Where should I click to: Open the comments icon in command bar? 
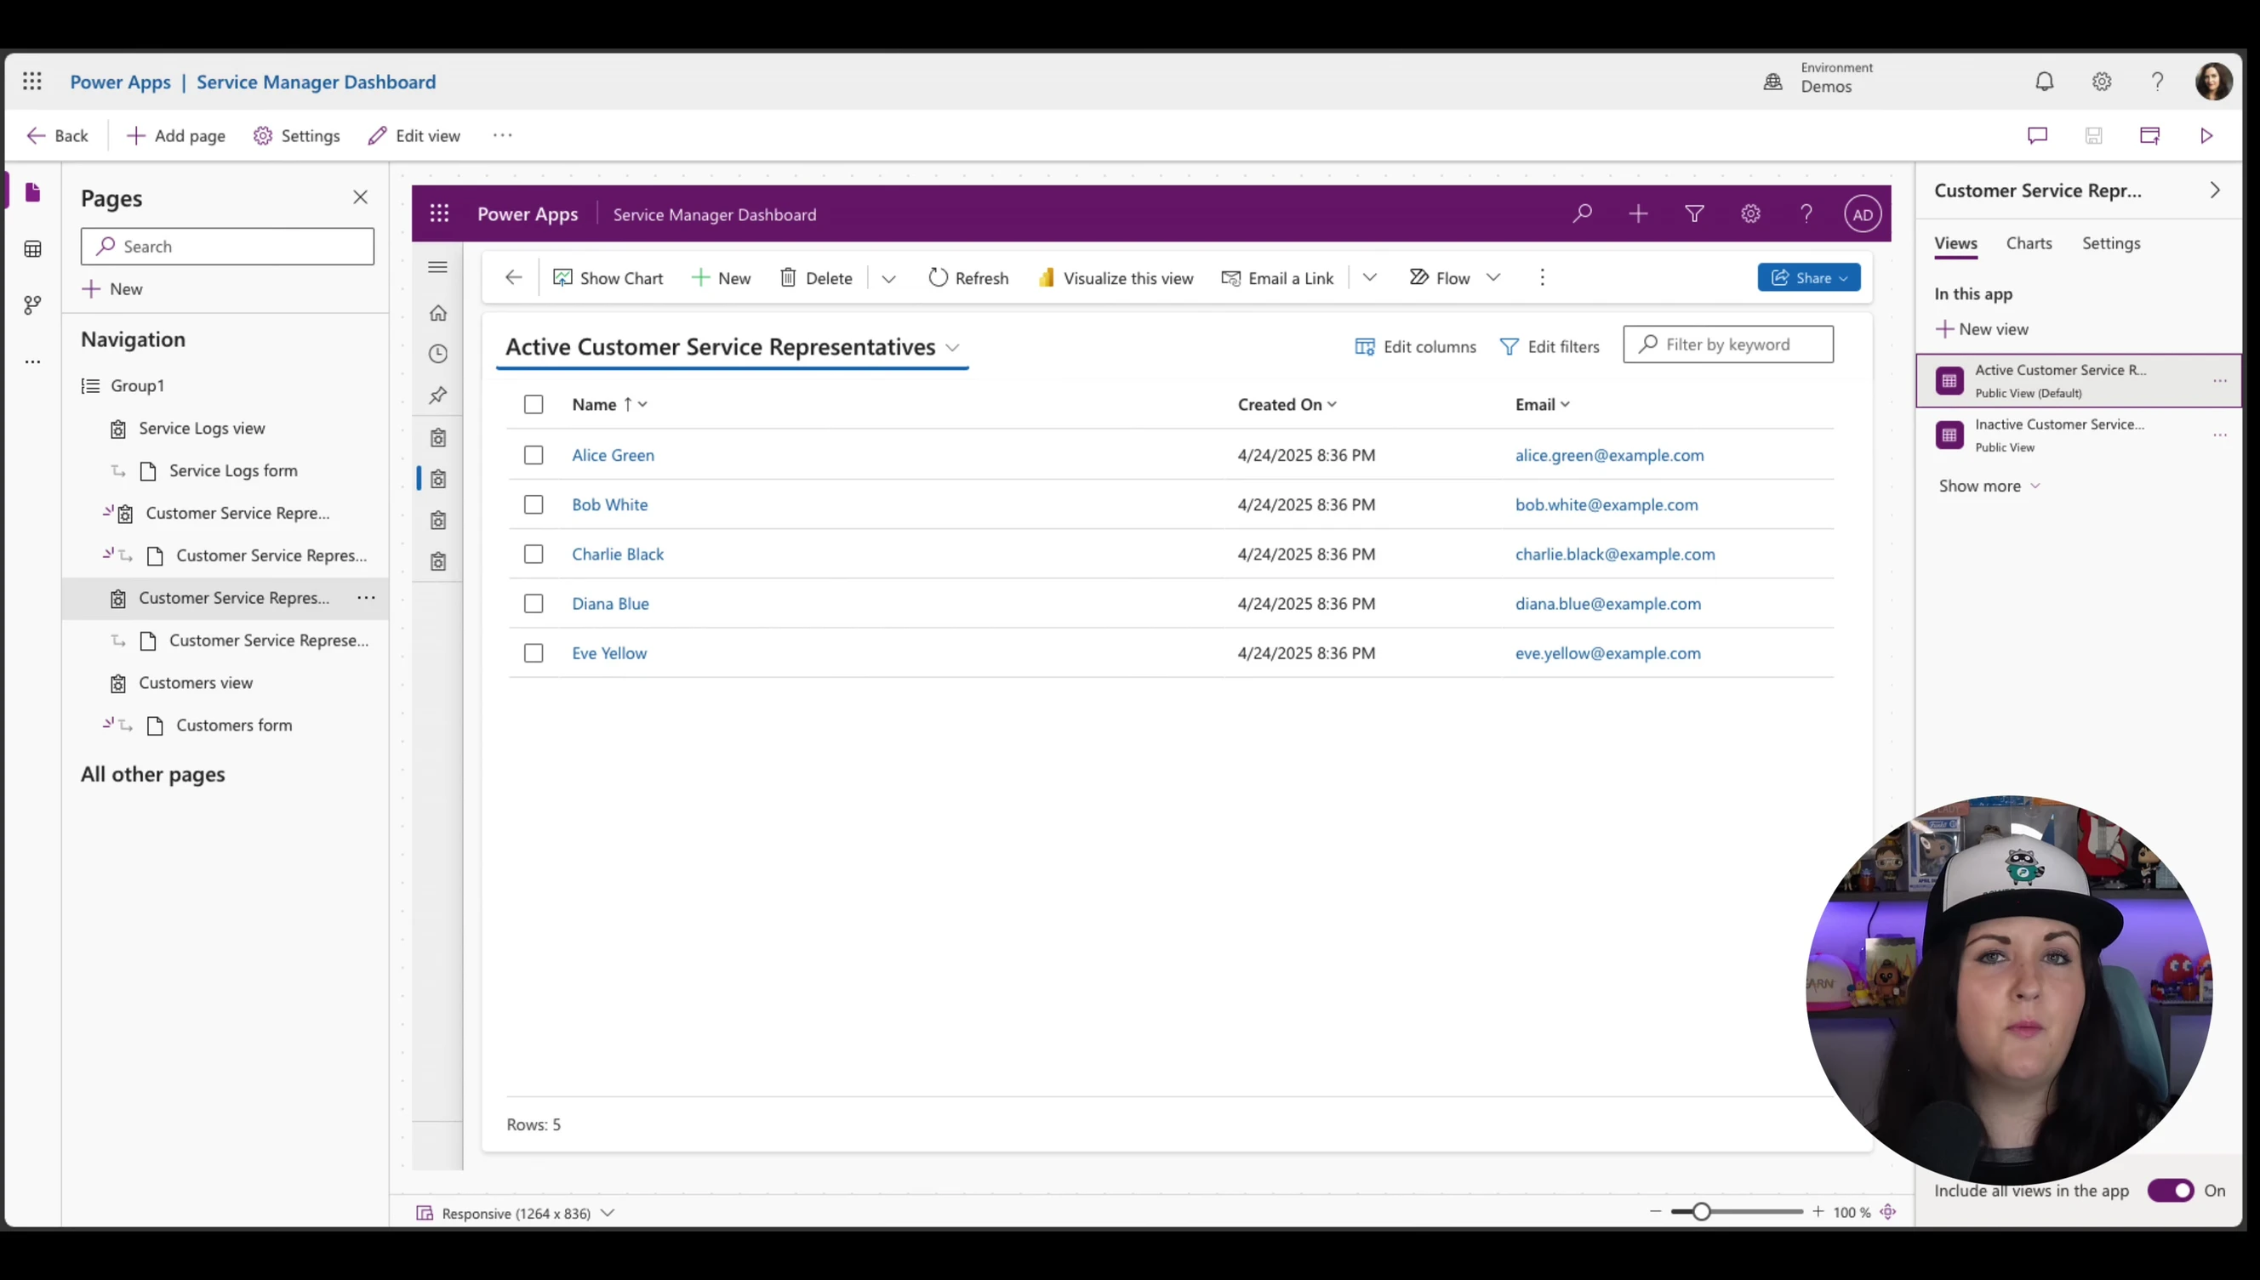2038,135
